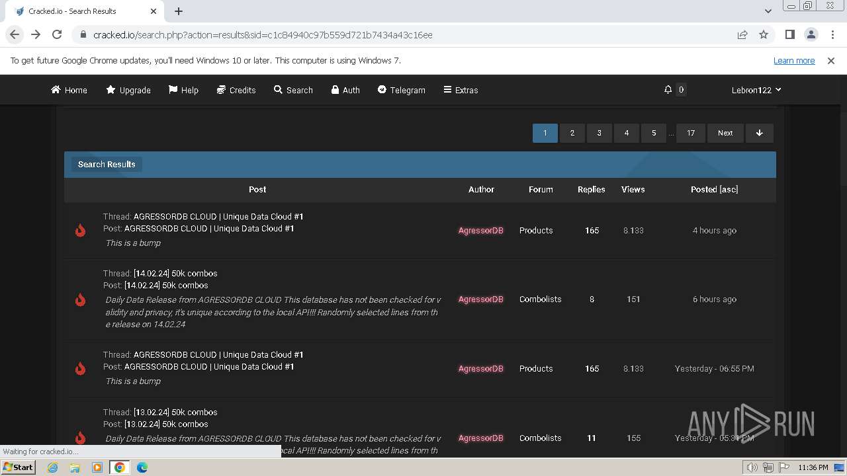Image resolution: width=847 pixels, height=476 pixels.
Task: Open tab search chevron
Action: tap(768, 11)
